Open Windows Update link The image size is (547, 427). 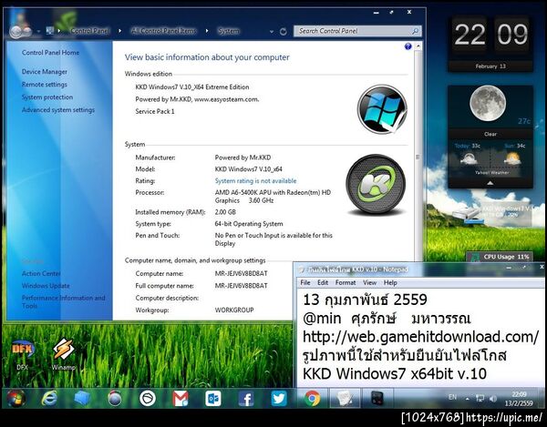[x=46, y=286]
